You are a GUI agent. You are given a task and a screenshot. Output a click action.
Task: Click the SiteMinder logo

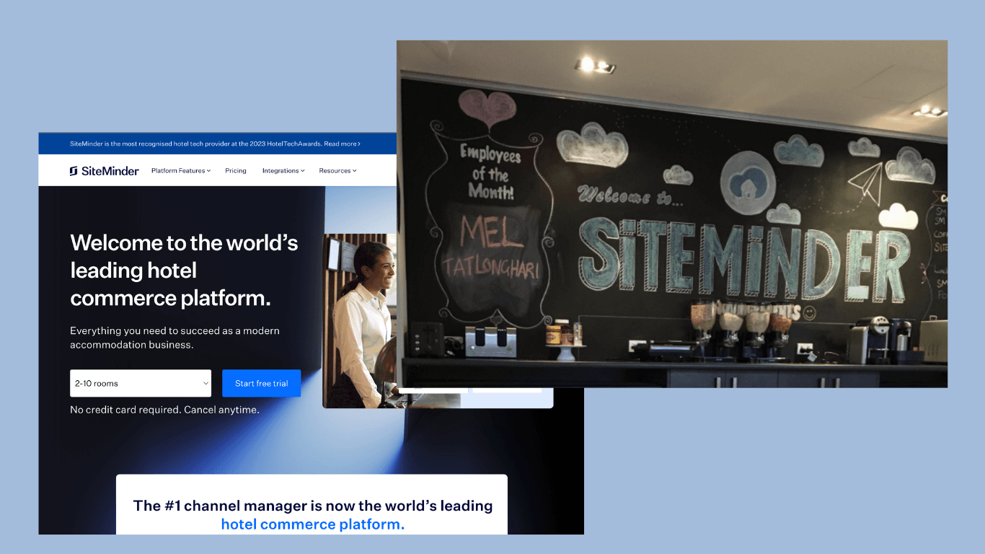click(x=104, y=171)
